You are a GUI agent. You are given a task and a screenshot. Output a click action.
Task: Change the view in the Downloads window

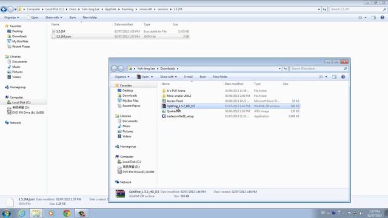click(x=321, y=77)
